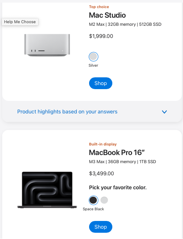Viewport: 183px width, 239px height.
Task: Click the $1,999.00 price
Action: point(101,36)
